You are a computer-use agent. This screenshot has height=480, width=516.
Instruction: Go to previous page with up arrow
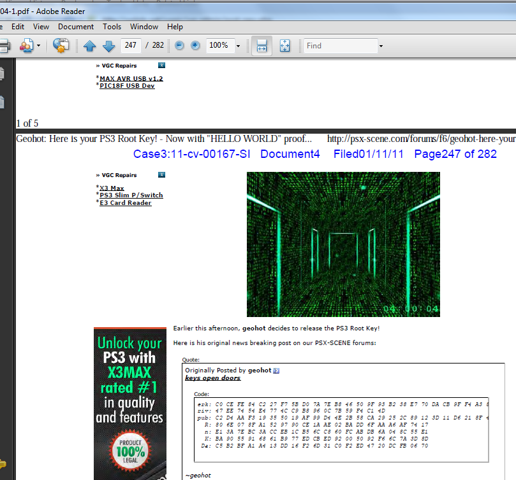coord(89,46)
